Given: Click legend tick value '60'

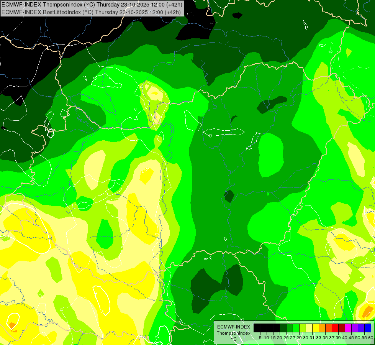Looking at the screenshot, I should [x=371, y=338].
